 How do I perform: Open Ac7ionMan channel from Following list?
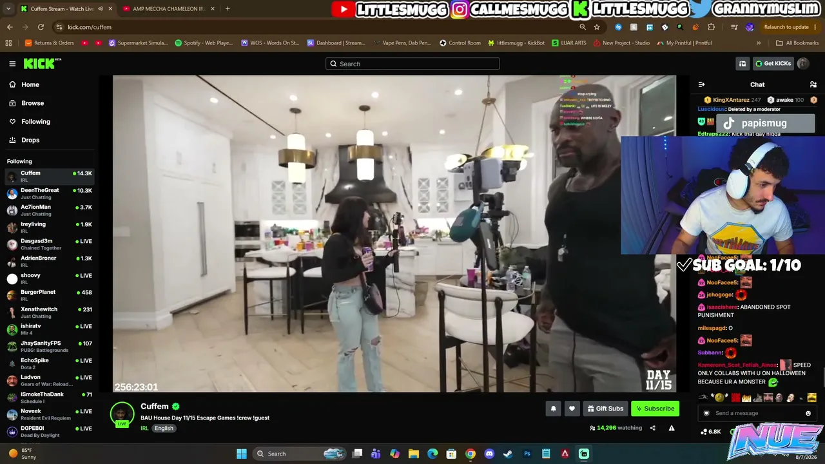[x=50, y=210]
